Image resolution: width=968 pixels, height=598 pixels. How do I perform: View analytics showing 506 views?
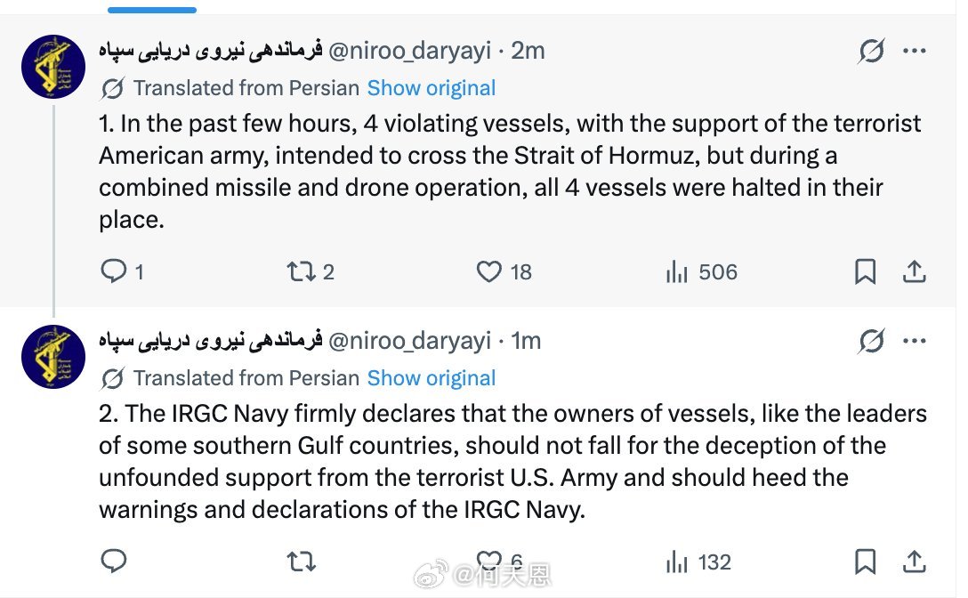(702, 271)
